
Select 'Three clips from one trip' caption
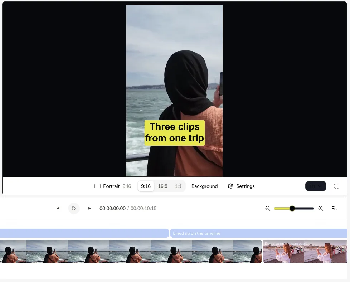175,133
